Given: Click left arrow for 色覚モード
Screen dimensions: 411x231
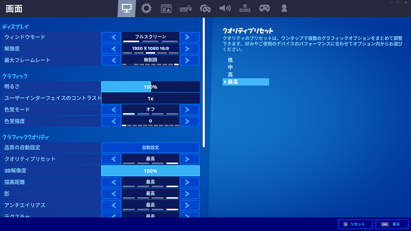Looking at the screenshot, I should coord(111,110).
